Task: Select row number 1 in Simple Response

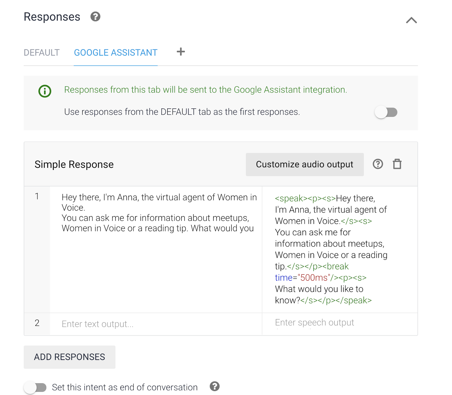Action: tap(37, 197)
